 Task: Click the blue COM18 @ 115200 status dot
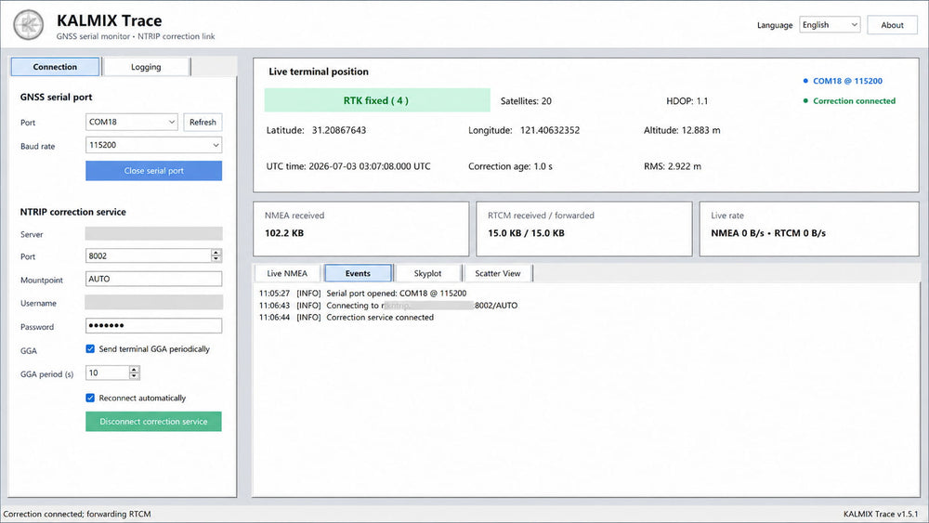805,81
